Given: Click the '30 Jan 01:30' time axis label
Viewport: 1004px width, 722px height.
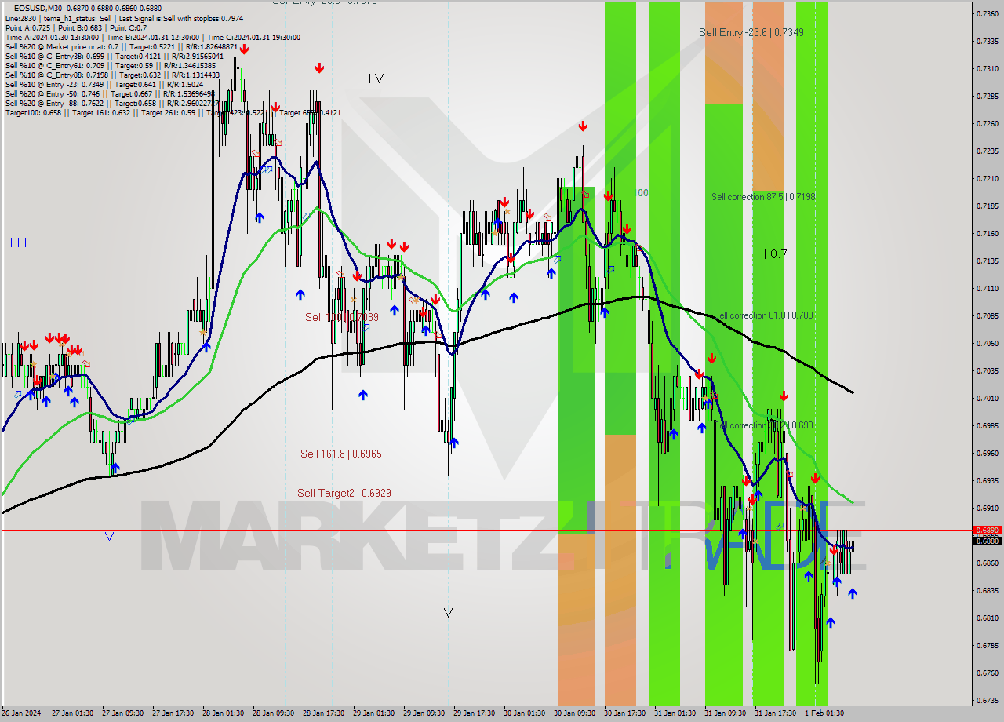Looking at the screenshot, I should (x=525, y=713).
